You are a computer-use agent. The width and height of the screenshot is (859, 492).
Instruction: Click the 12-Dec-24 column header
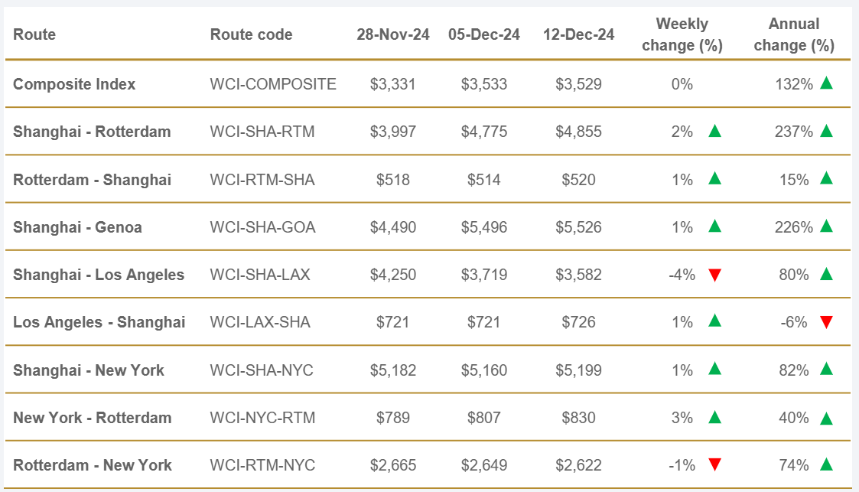coord(578,34)
